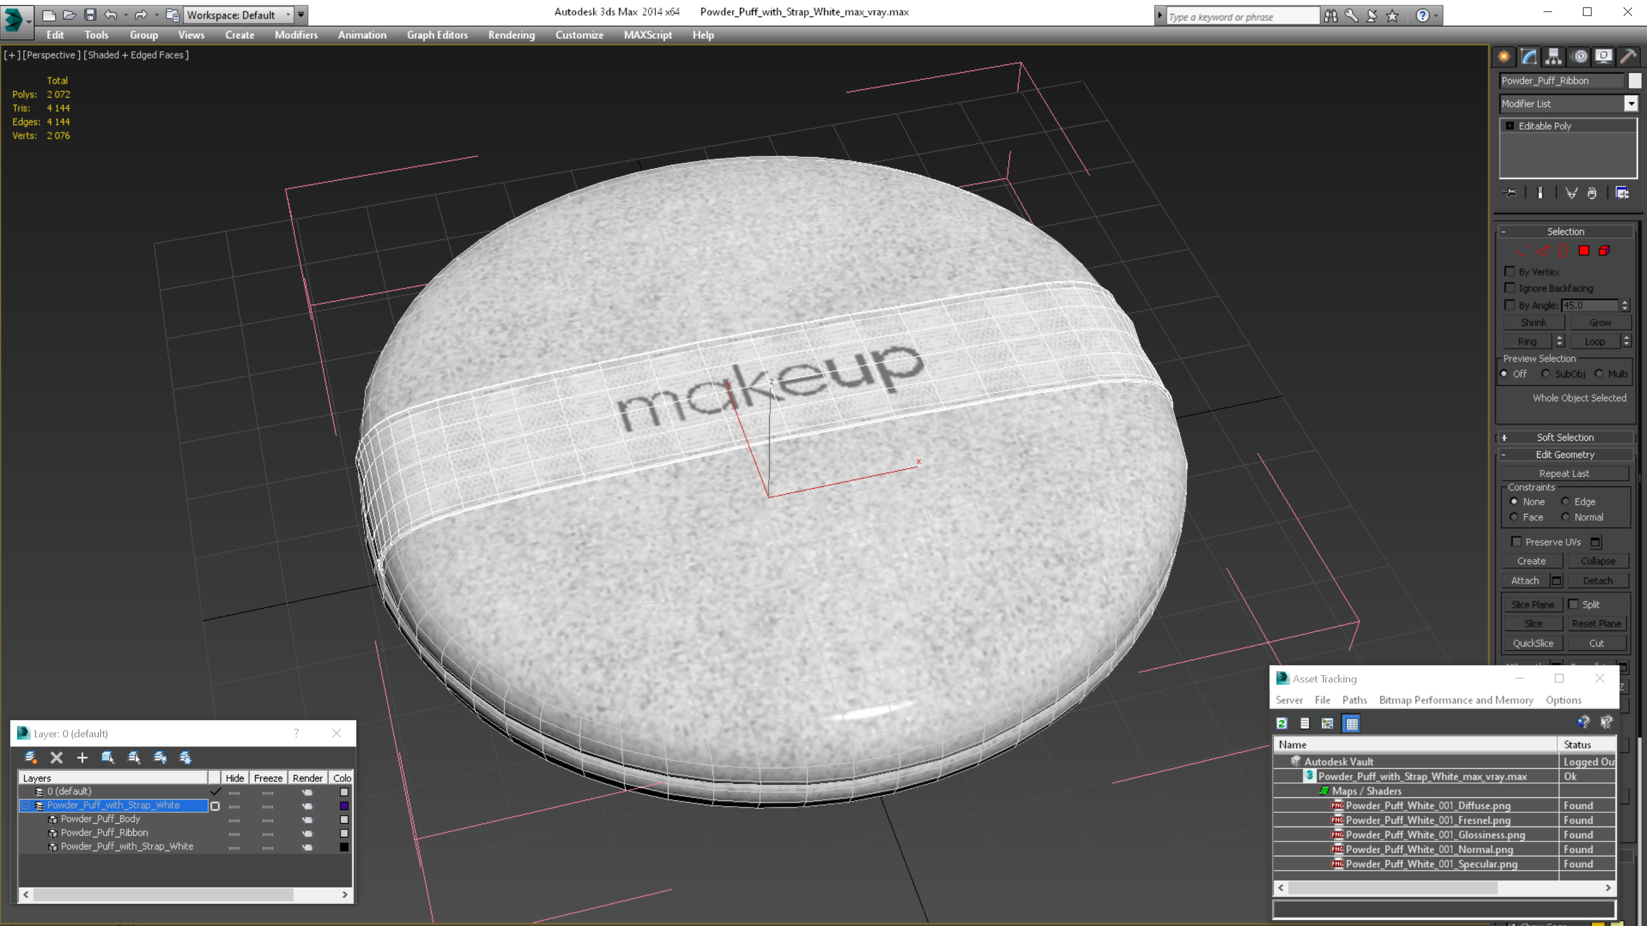The height and width of the screenshot is (926, 1647).
Task: Add selection to layer plus icon
Action: (82, 758)
